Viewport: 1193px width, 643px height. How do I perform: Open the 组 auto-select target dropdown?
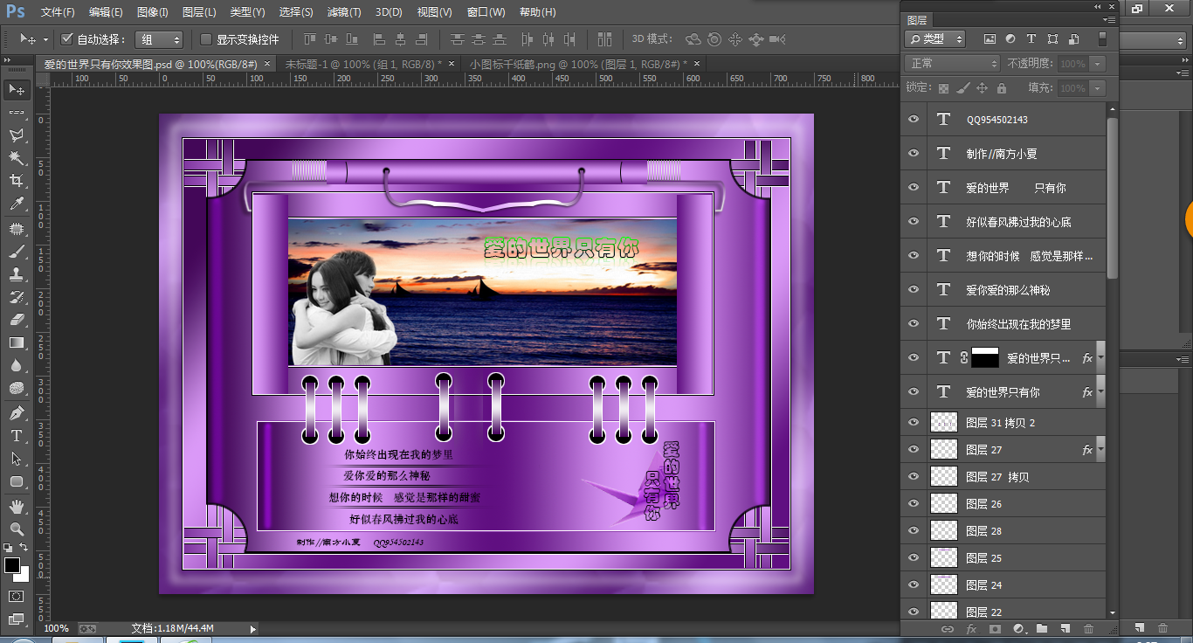[x=160, y=39]
